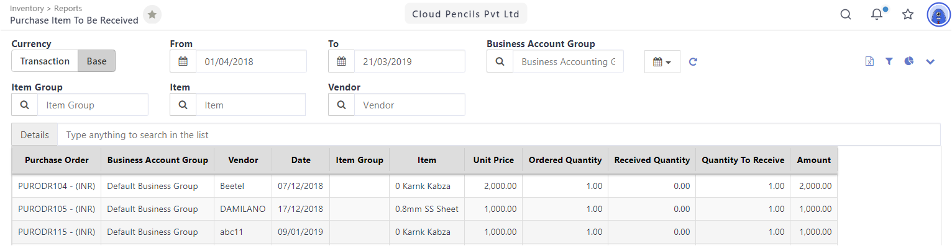Open the pie chart view icon
This screenshot has height=246, width=952.
click(x=909, y=61)
